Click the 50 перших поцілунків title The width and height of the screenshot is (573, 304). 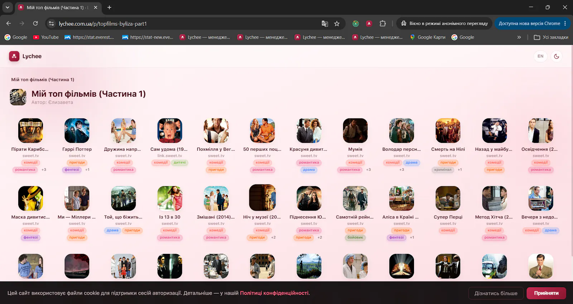tap(262, 149)
